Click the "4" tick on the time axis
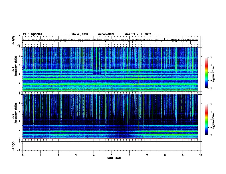This screenshot has width=226, height=174. coord(94,155)
